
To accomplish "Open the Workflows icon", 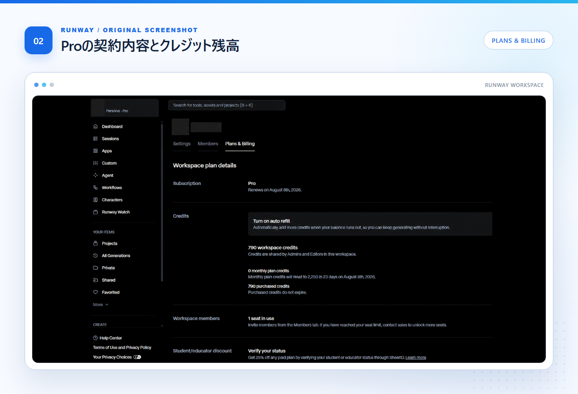I will coord(95,187).
